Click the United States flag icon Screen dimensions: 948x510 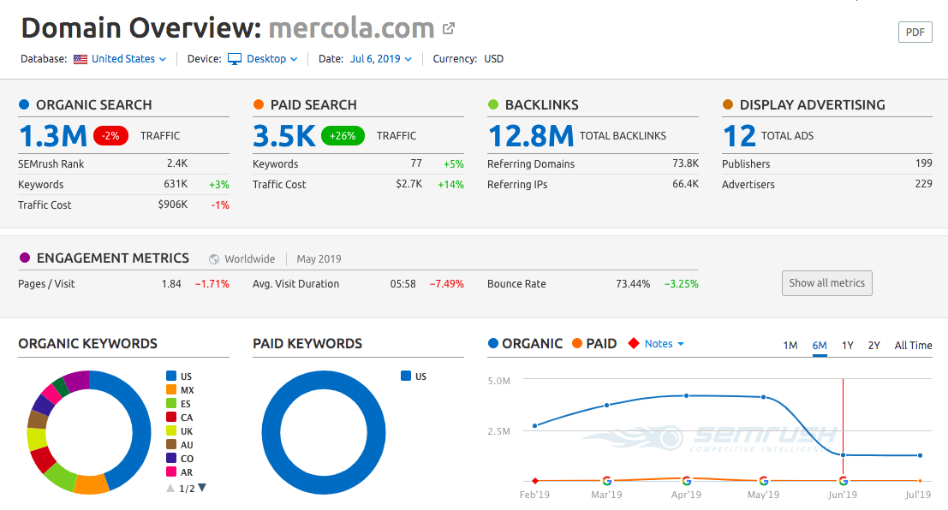pyautogui.click(x=80, y=59)
